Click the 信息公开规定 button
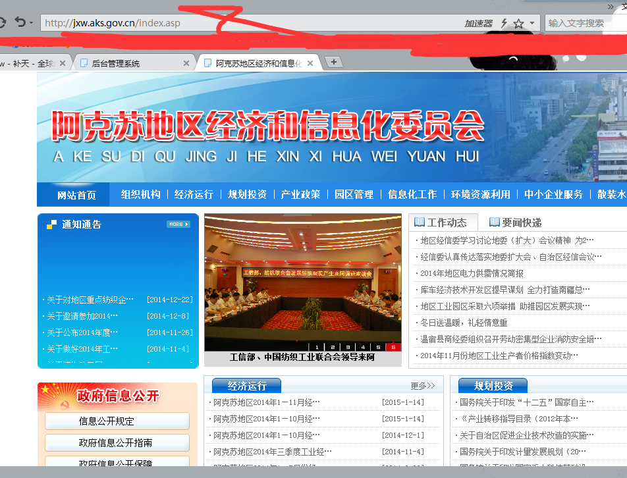627x478 pixels. (117, 421)
